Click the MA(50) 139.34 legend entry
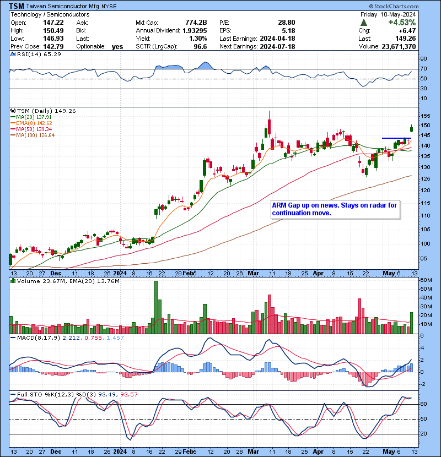Viewport: 441px width, 457px height. point(34,129)
